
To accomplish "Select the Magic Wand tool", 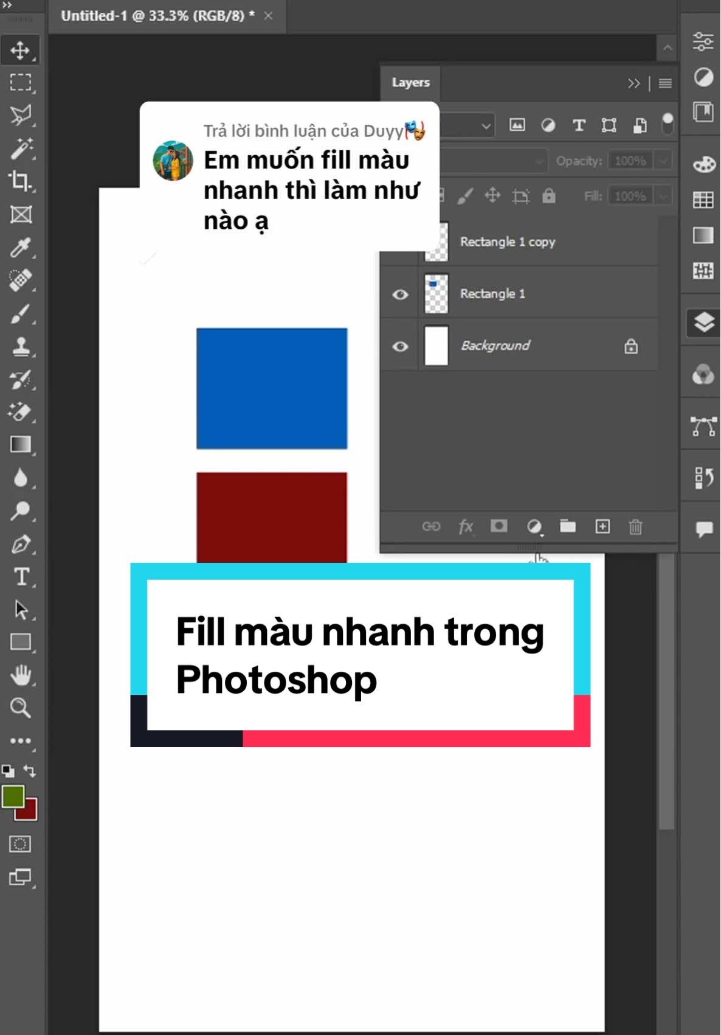I will point(21,148).
